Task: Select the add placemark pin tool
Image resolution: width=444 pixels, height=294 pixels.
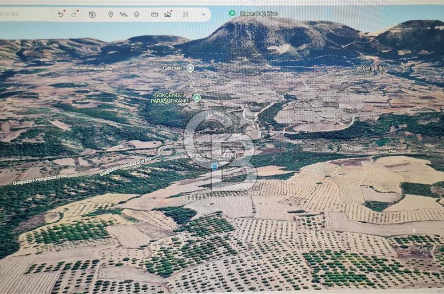Action: tap(111, 14)
